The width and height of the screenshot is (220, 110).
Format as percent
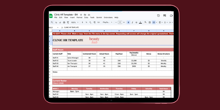tap(86, 23)
